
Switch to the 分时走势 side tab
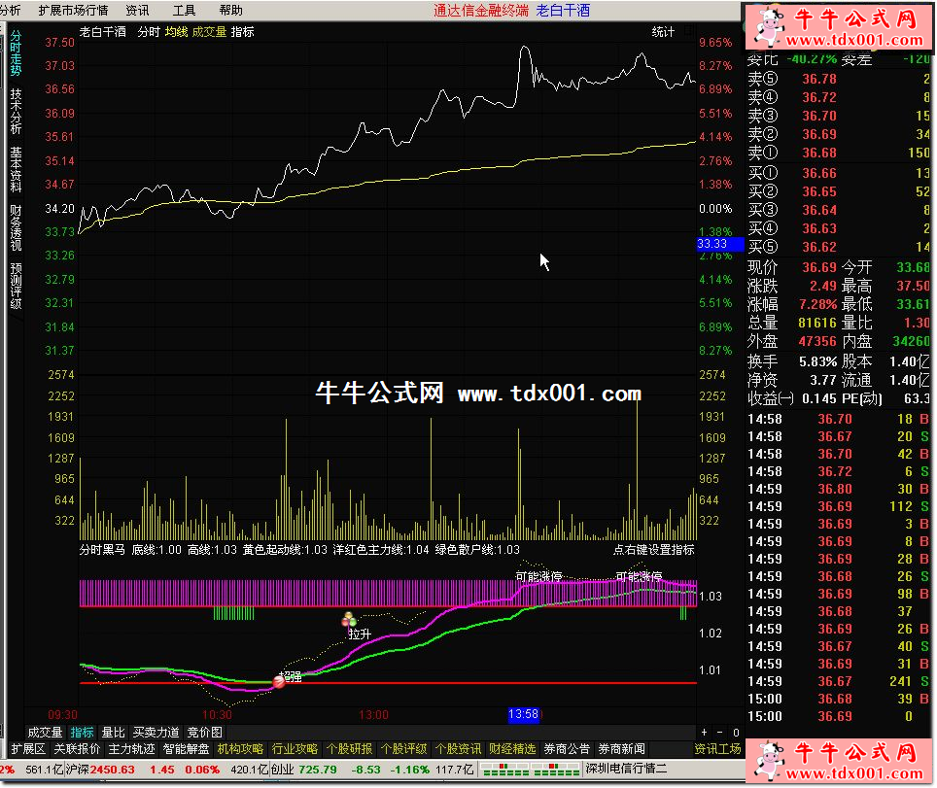click(x=16, y=53)
